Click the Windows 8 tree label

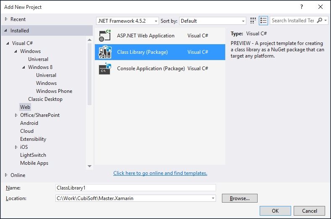40,67
